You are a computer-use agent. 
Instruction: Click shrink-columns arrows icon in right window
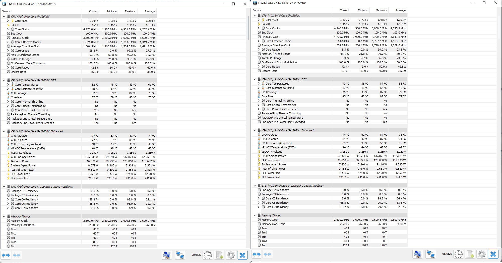(x=267, y=254)
